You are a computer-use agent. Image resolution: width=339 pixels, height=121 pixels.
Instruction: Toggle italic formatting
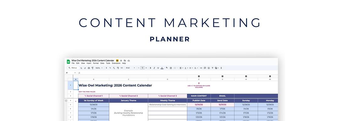154,68
